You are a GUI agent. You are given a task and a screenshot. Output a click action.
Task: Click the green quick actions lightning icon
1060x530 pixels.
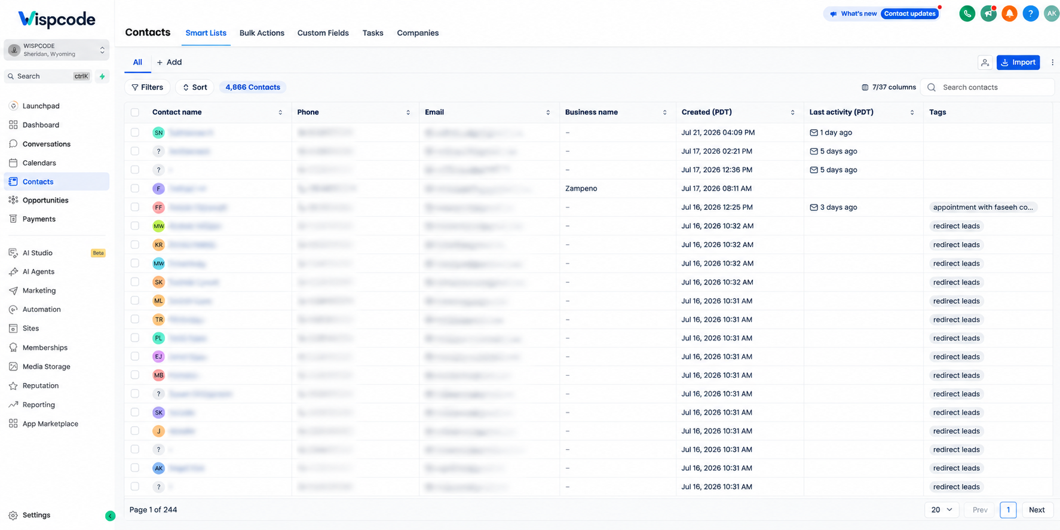[102, 76]
